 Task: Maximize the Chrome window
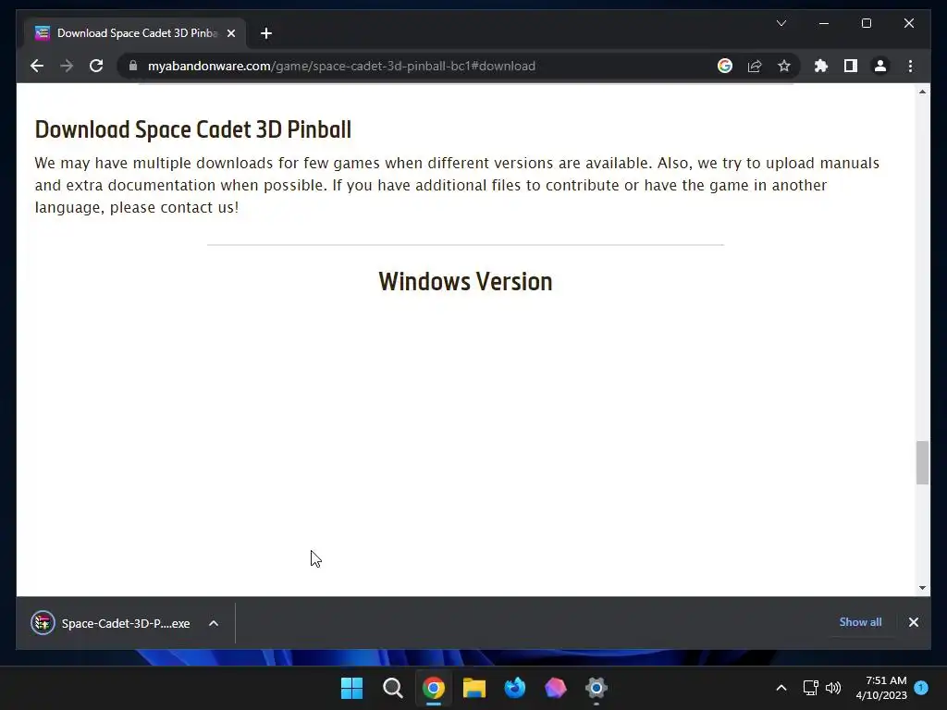(x=866, y=23)
